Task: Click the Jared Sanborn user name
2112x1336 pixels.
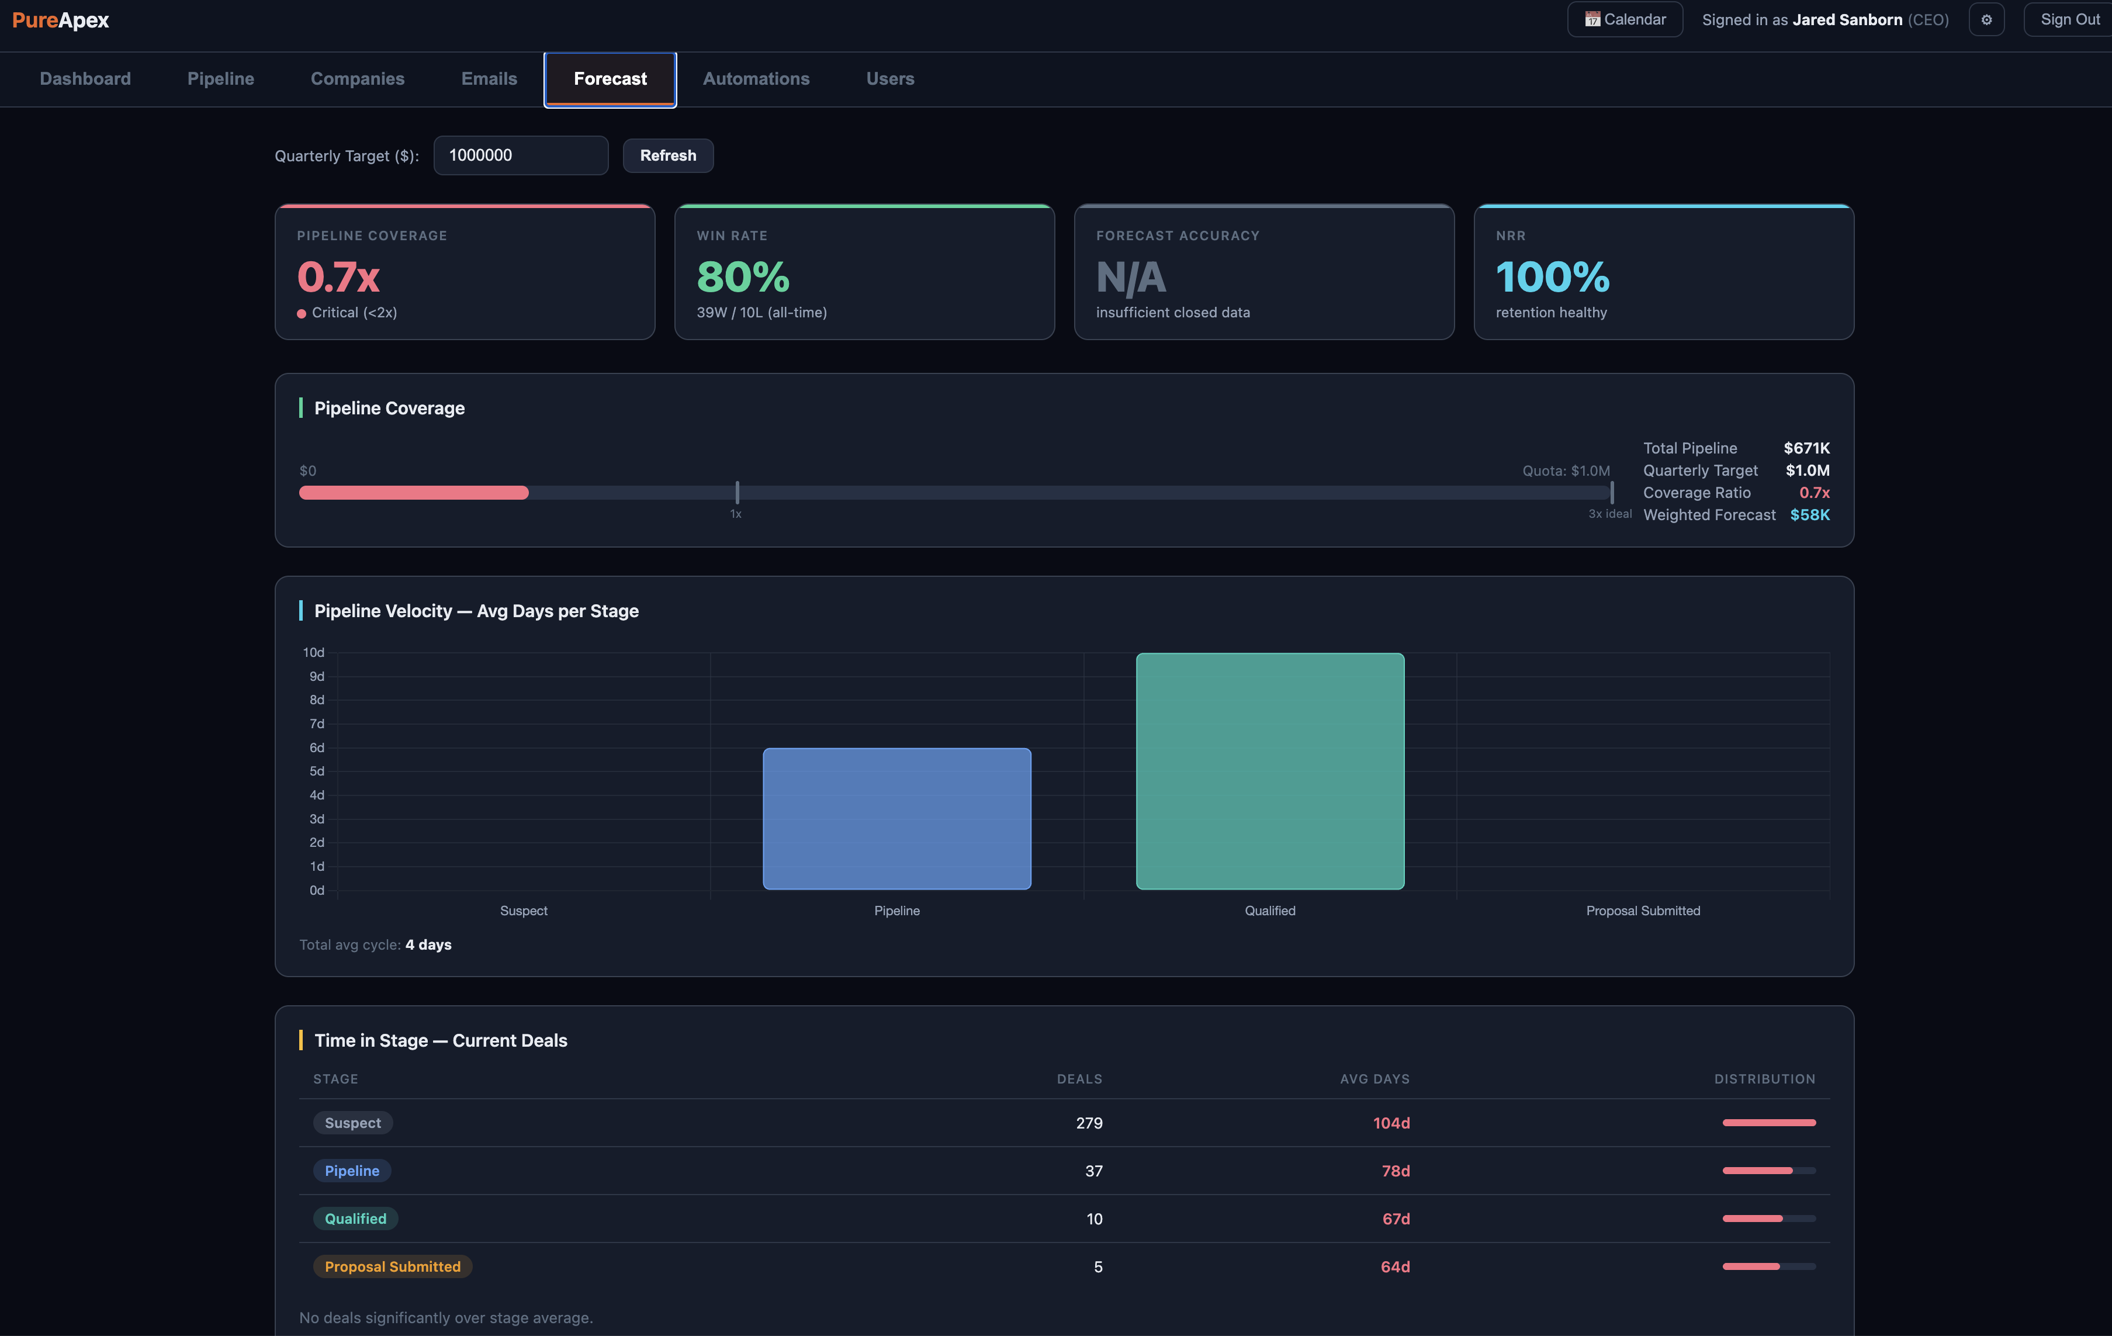Action: coord(1847,19)
